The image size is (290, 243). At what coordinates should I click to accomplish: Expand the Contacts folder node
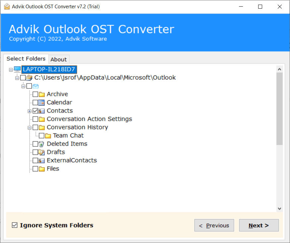coord(29,111)
